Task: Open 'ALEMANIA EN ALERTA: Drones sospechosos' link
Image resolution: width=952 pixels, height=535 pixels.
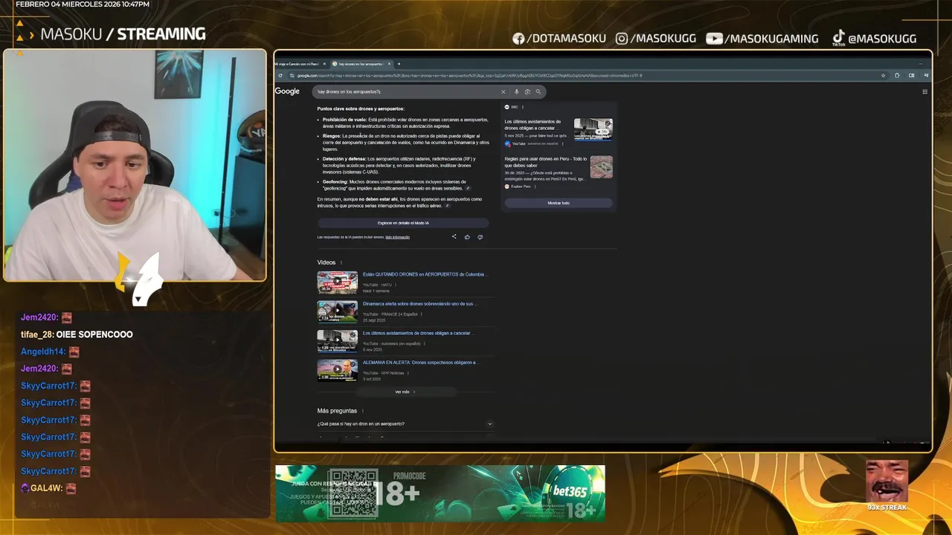Action: point(421,363)
